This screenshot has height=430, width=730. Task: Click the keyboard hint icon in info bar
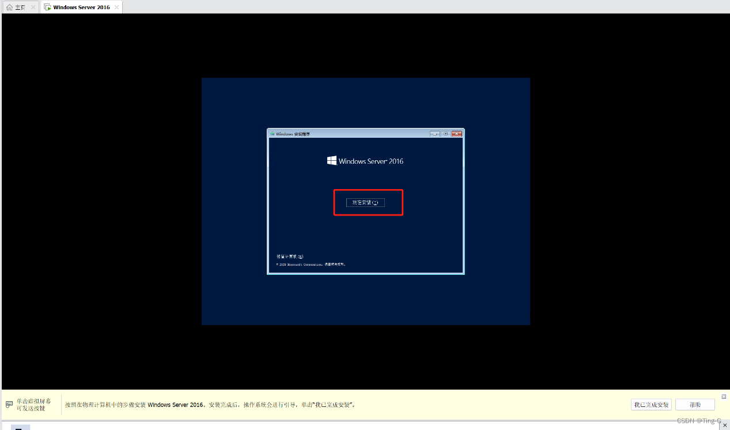pos(9,404)
